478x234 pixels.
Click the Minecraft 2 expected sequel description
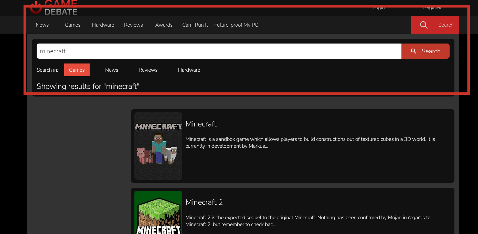click(x=308, y=221)
